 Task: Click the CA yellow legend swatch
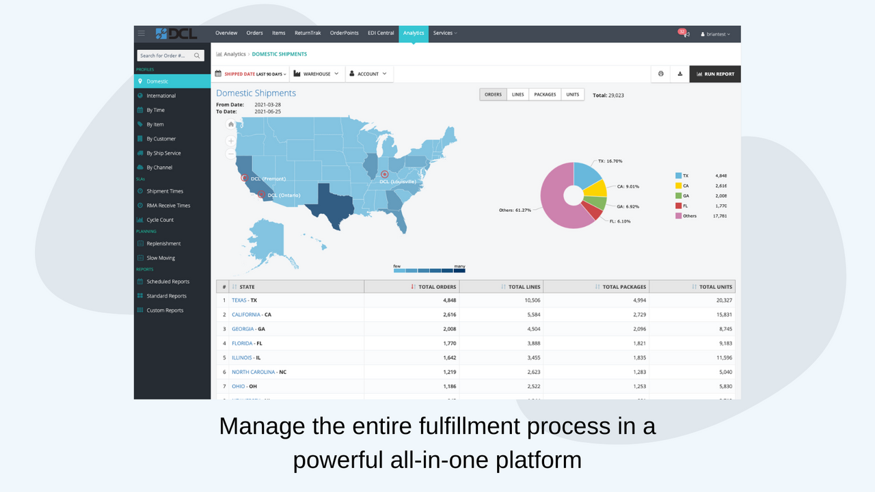tap(678, 185)
